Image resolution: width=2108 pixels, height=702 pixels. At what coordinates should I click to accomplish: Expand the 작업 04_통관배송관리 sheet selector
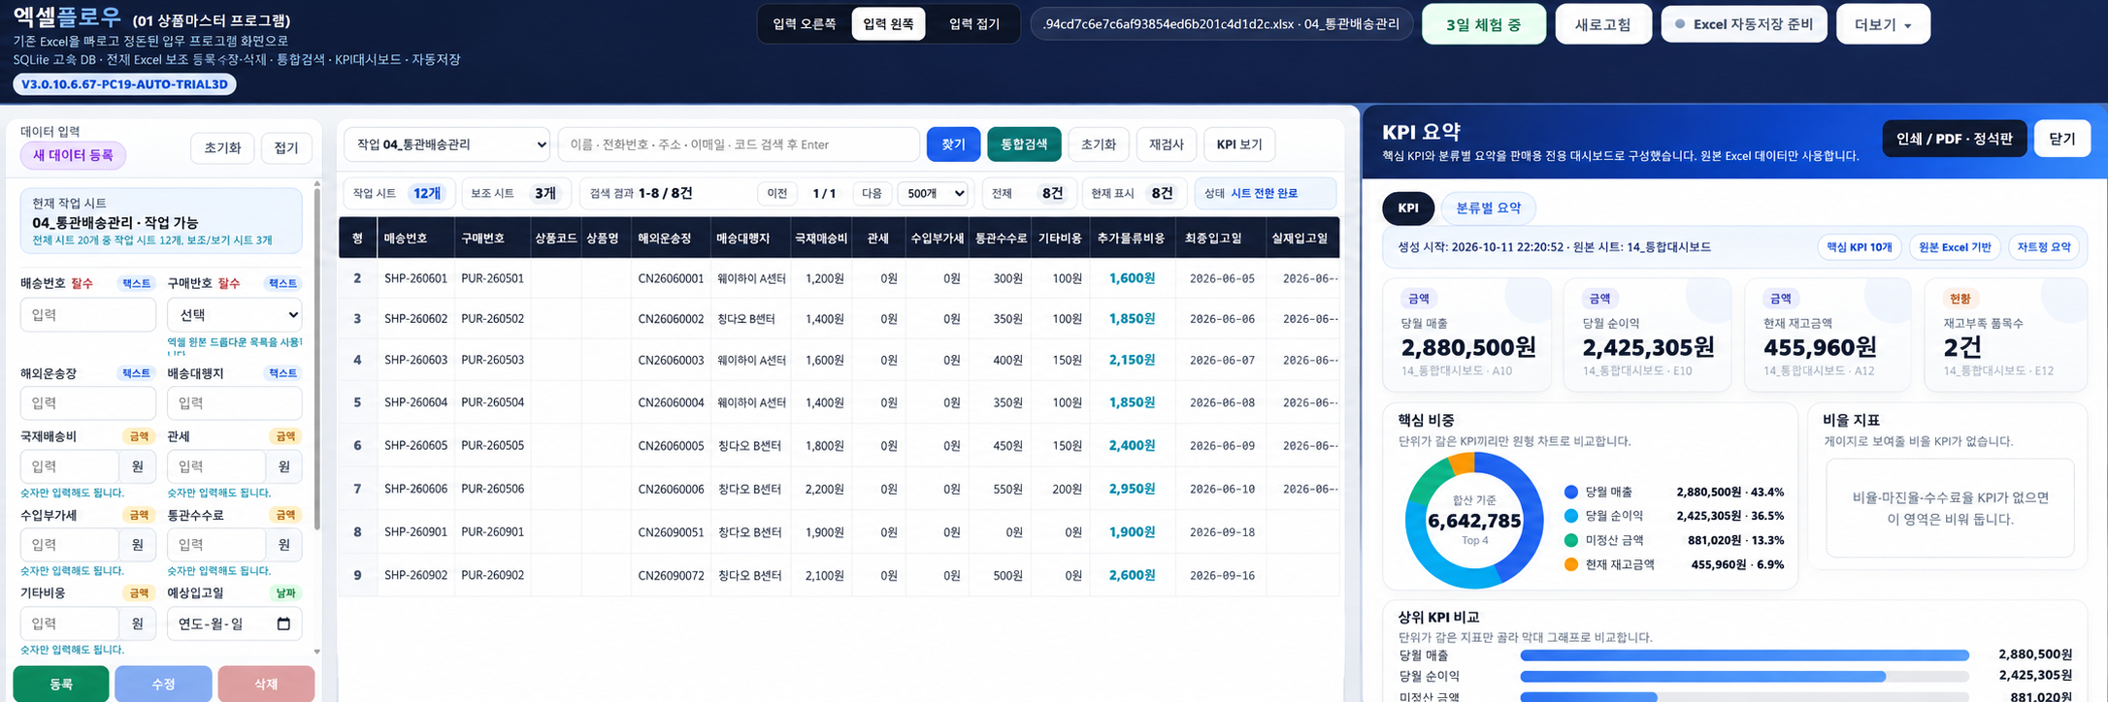(x=446, y=144)
